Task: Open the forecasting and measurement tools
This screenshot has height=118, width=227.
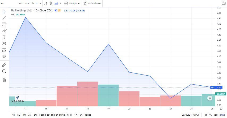Action: (4, 50)
